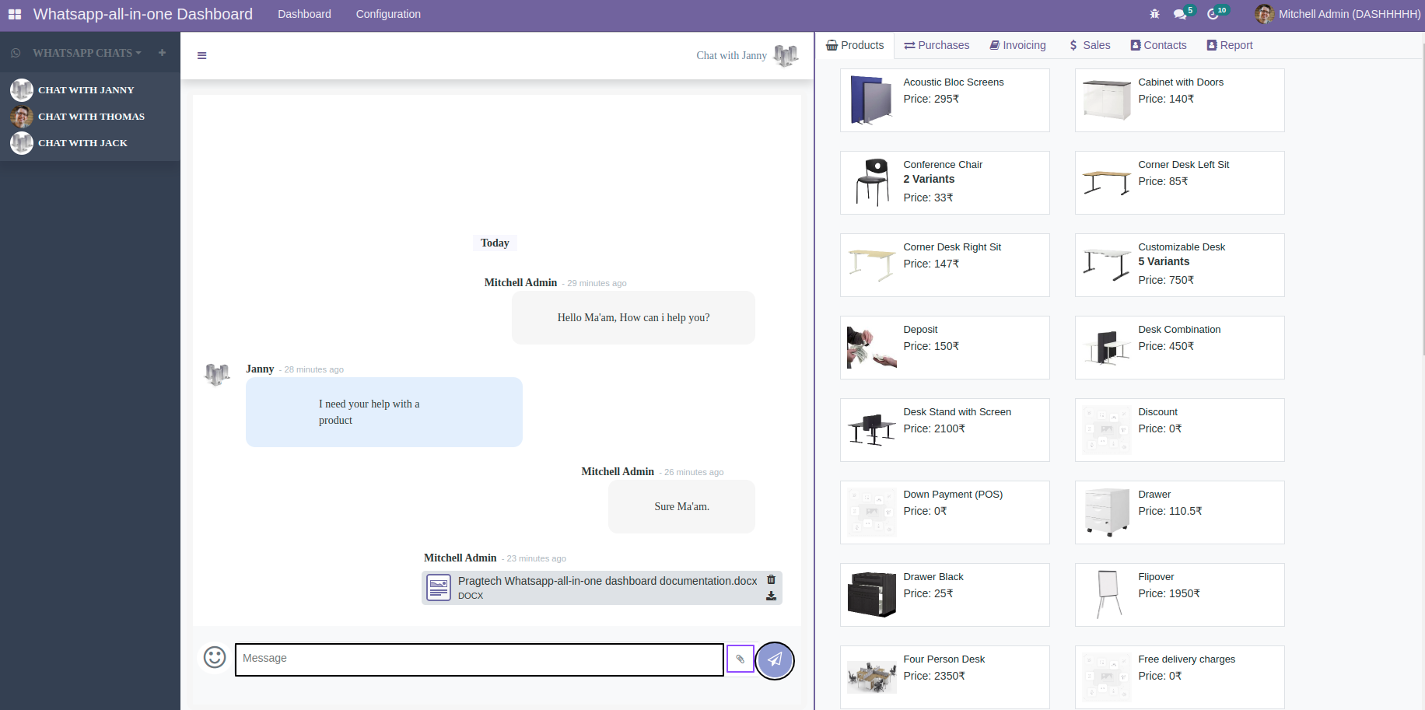The height and width of the screenshot is (710, 1425).
Task: Open the Deposit product card
Action: [944, 348]
